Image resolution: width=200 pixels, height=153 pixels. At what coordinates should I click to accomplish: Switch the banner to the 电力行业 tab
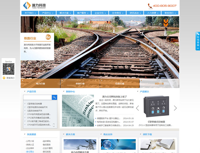tap(40, 83)
